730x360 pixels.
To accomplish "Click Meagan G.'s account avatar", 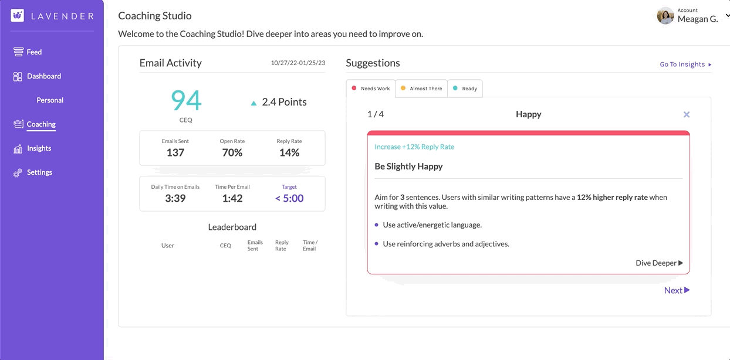I will point(665,16).
